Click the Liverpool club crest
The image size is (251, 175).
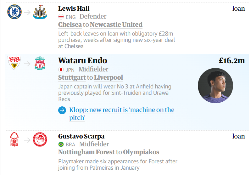(x=40, y=63)
